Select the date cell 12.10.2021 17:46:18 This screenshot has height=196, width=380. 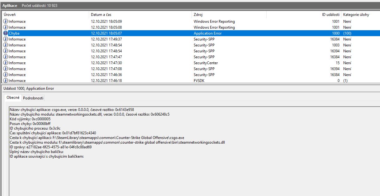(106, 81)
